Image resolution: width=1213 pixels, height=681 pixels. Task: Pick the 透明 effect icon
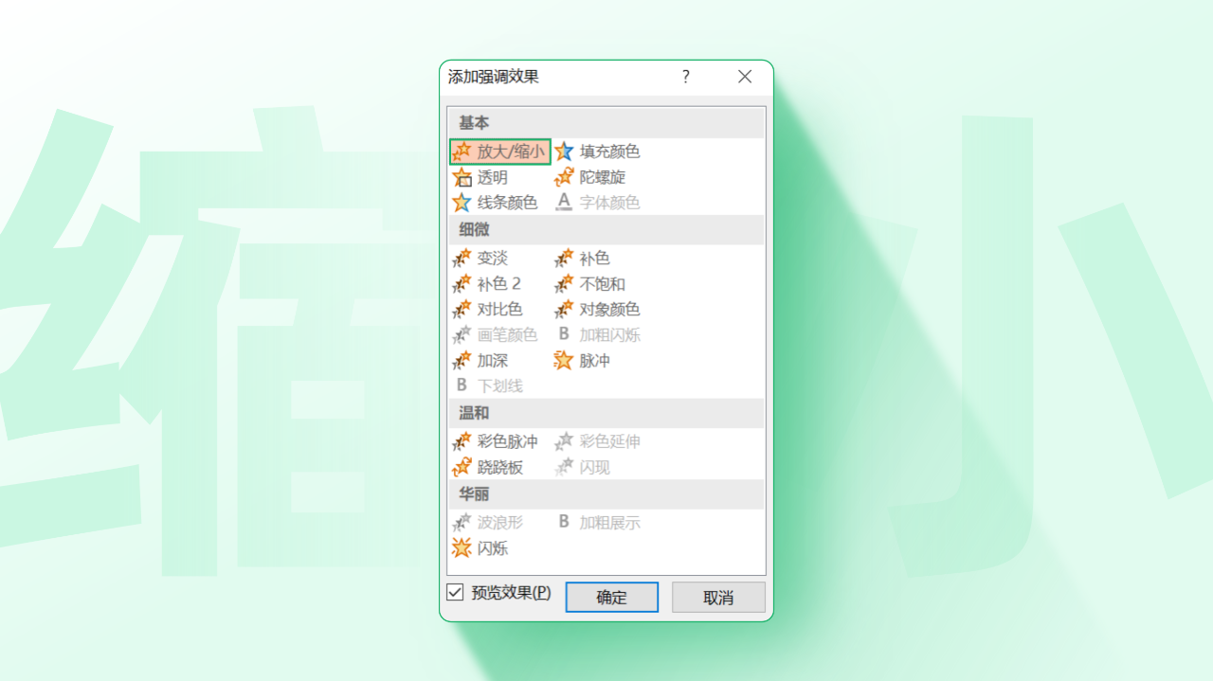(462, 177)
